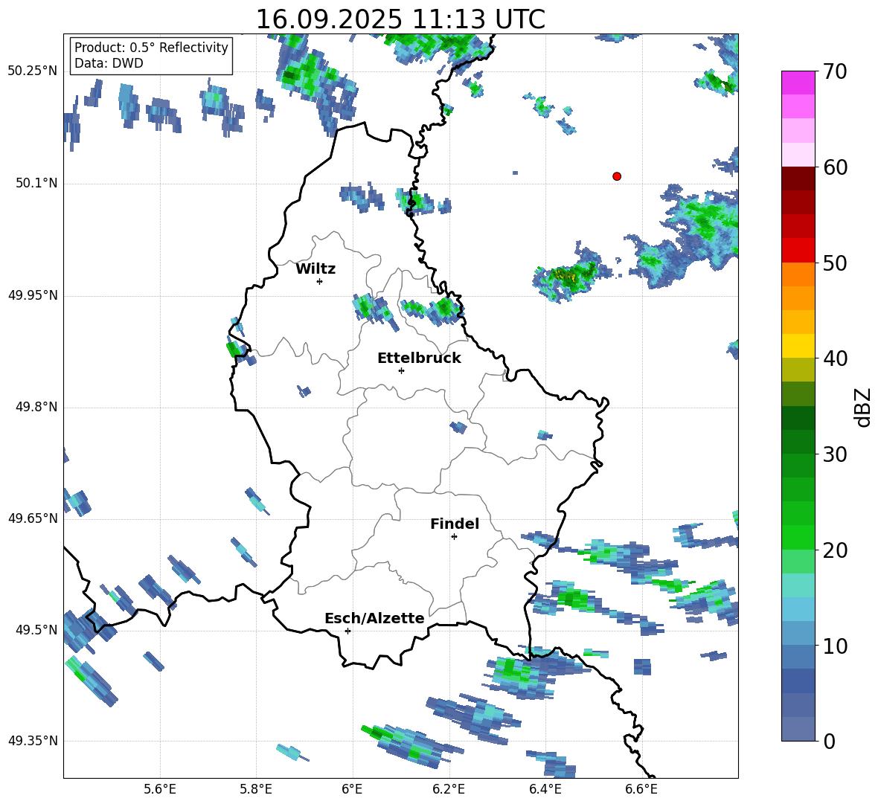Click the Wiltz location cross marker

point(320,281)
